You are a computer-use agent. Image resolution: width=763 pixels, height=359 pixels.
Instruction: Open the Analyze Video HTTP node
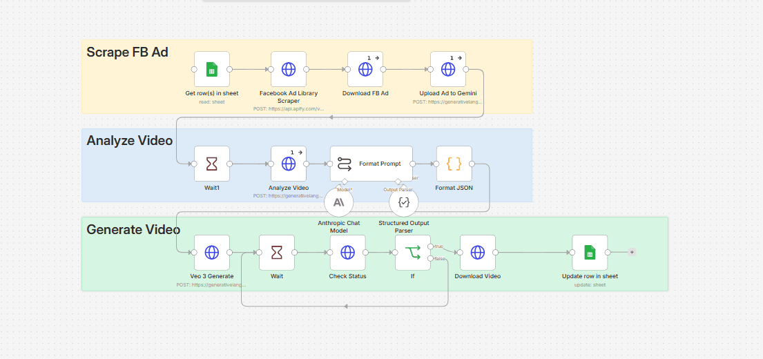[x=289, y=164]
